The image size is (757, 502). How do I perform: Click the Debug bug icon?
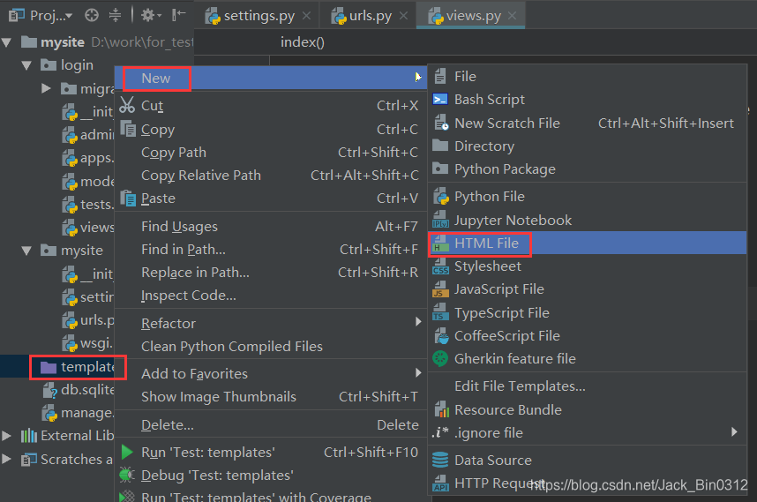click(127, 475)
